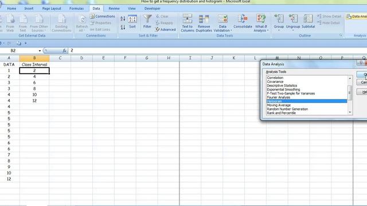This screenshot has height=206, width=367.
Task: Click the Sort button icon
Action: 132,22
